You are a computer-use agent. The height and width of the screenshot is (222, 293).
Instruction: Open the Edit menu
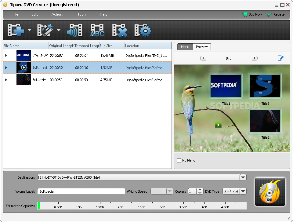coord(35,14)
